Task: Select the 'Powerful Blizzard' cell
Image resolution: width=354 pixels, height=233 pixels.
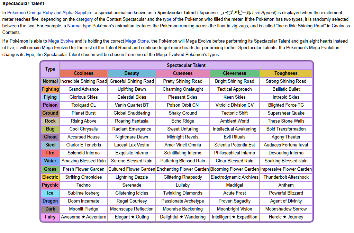Action: point(286,193)
